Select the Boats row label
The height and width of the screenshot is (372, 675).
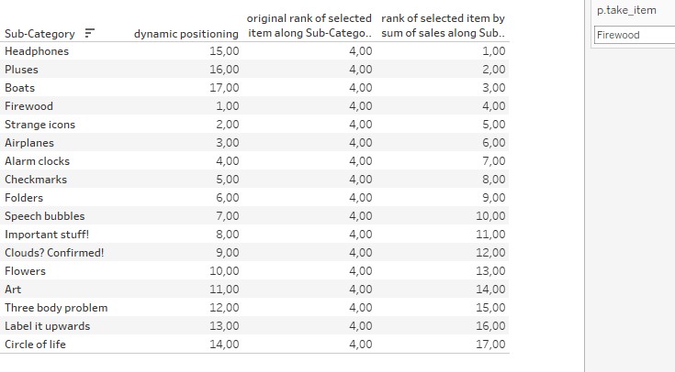pyautogui.click(x=21, y=88)
